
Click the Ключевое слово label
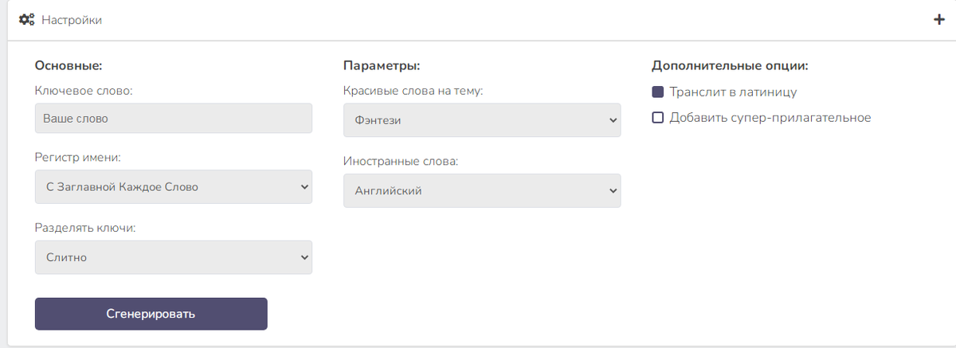(x=84, y=91)
